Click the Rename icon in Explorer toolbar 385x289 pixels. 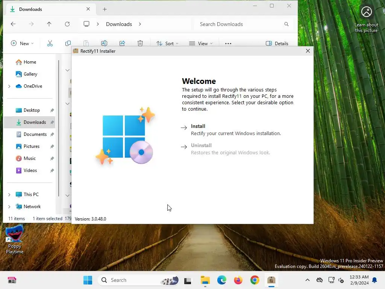104,44
